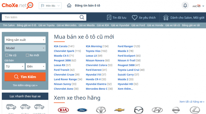Image resolution: width=206 pixels, height=114 pixels.
Task: Click the Xem thêm... link
Action: click(125, 89)
